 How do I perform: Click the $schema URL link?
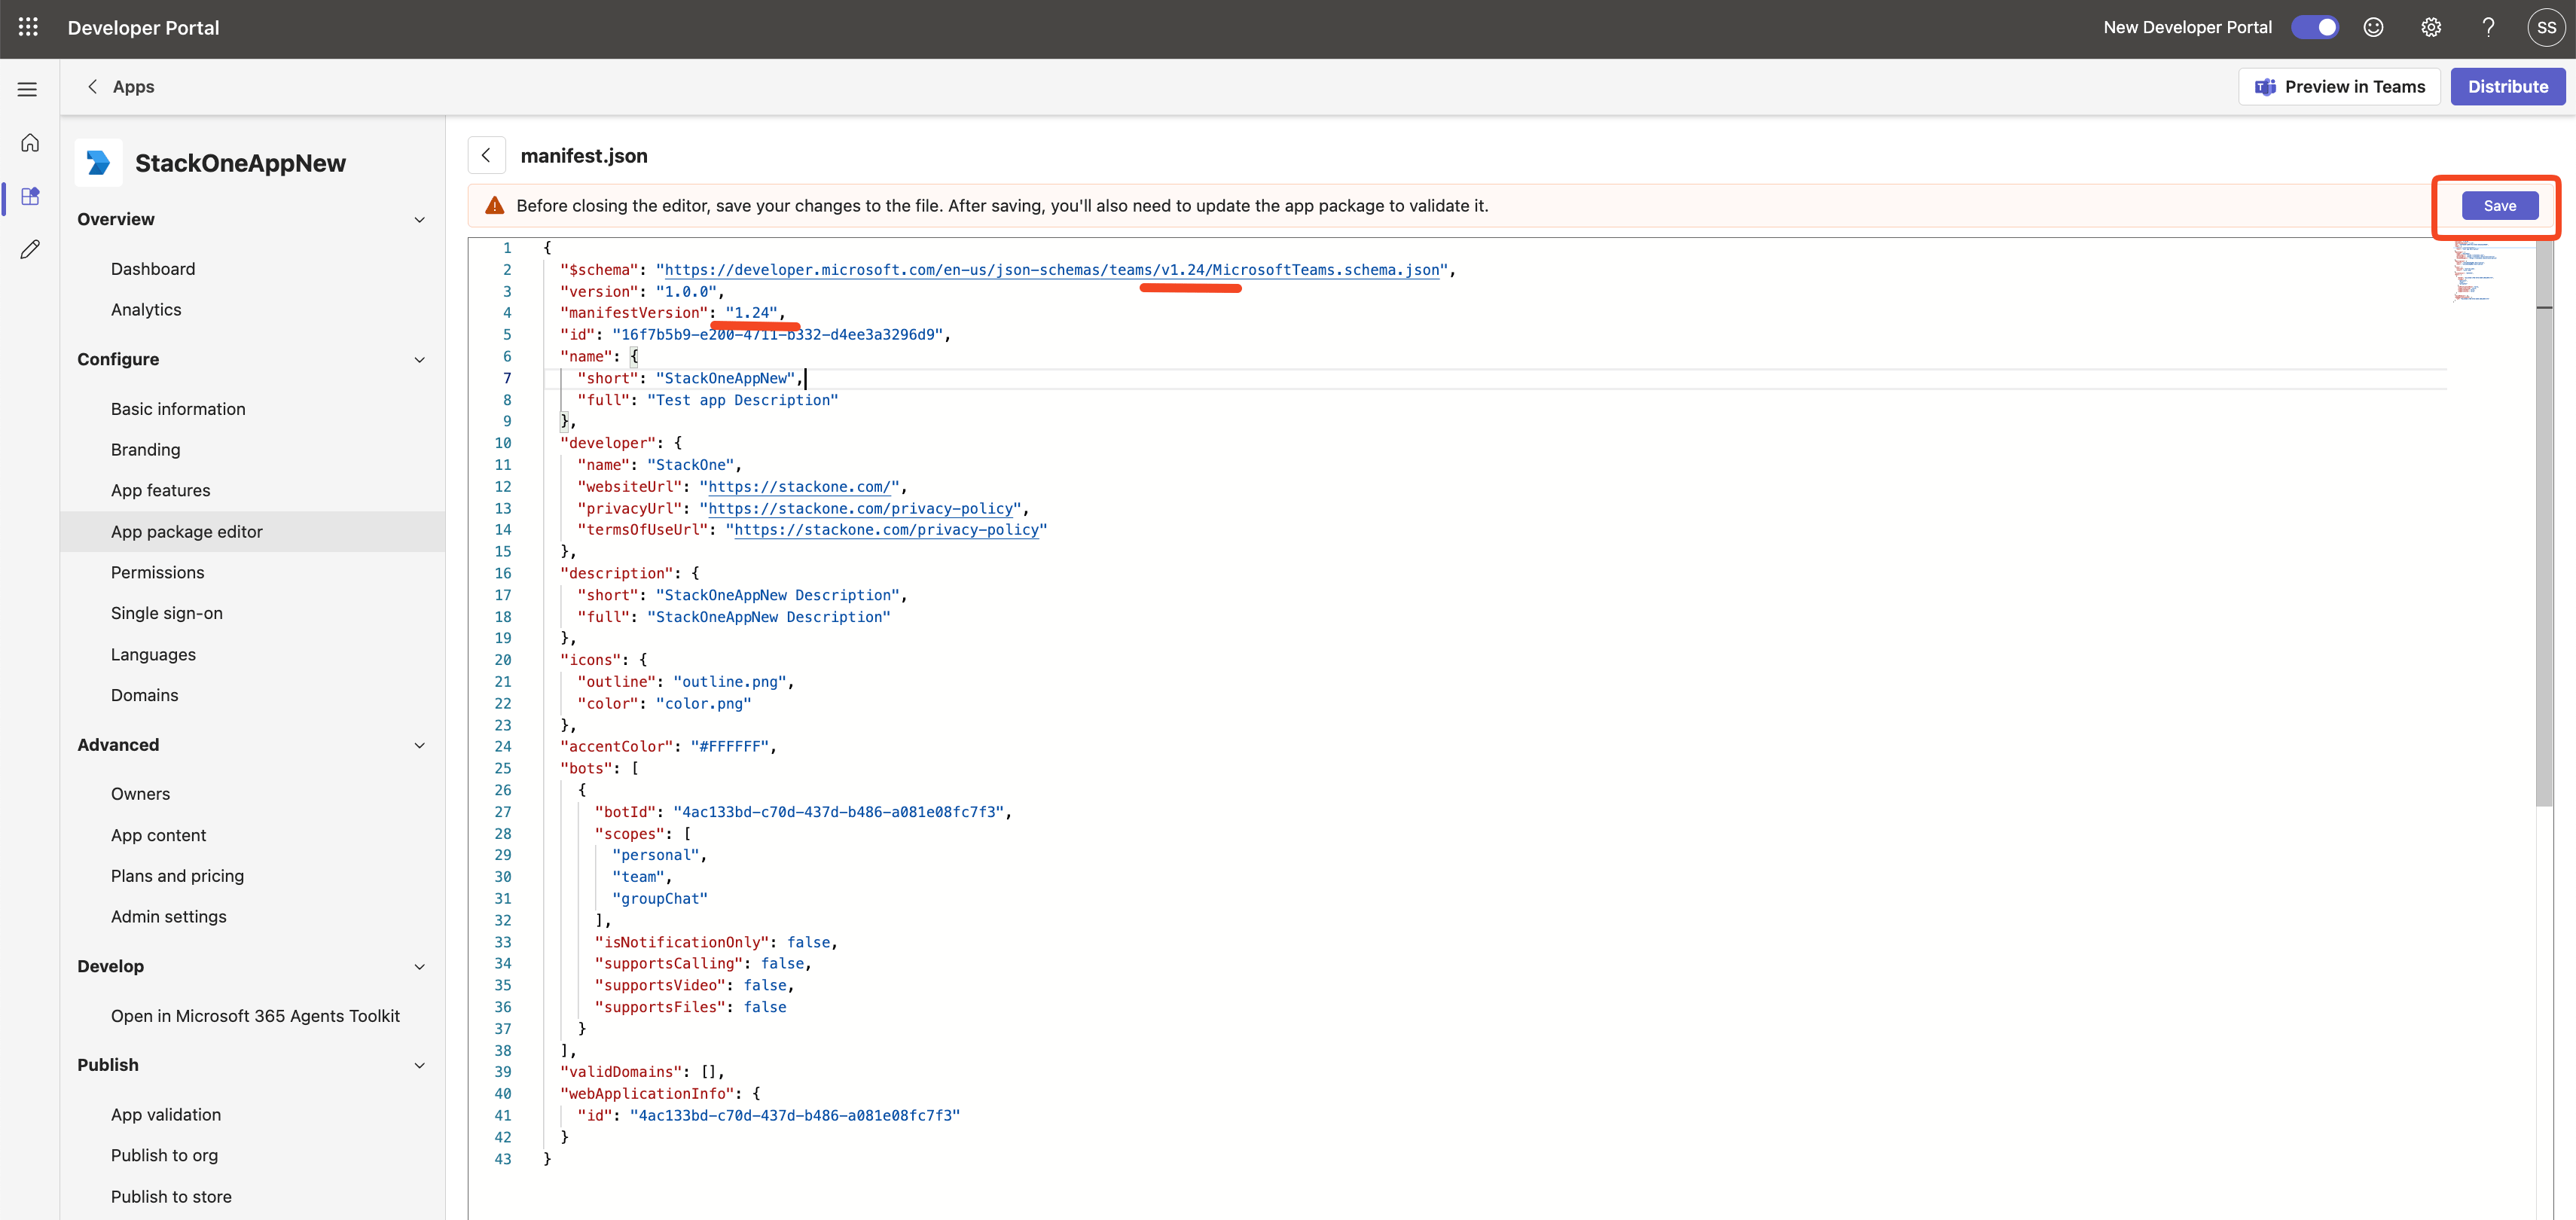[1052, 269]
